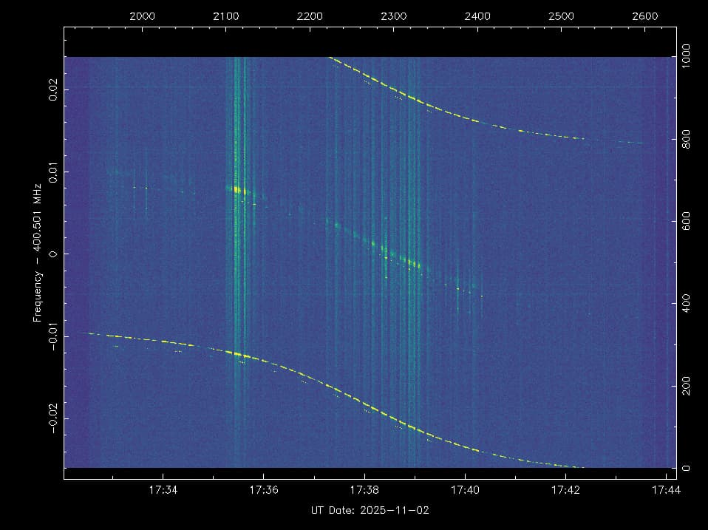This screenshot has width=708, height=530.
Task: Click the 0.02 frequency tick label
Action: point(52,89)
